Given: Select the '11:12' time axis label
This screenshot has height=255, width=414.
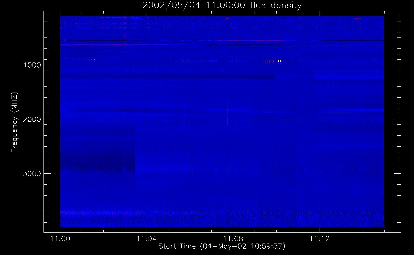Looking at the screenshot, I should click(x=320, y=239).
